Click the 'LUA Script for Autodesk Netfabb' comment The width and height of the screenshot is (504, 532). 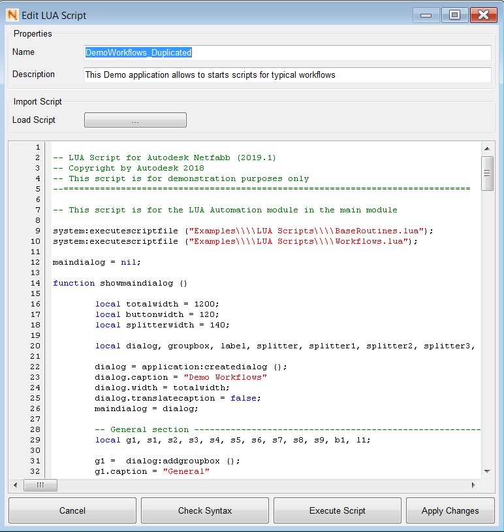pyautogui.click(x=165, y=158)
